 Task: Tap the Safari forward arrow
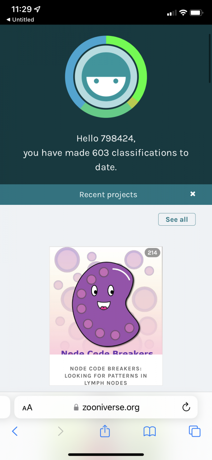coord(61,431)
